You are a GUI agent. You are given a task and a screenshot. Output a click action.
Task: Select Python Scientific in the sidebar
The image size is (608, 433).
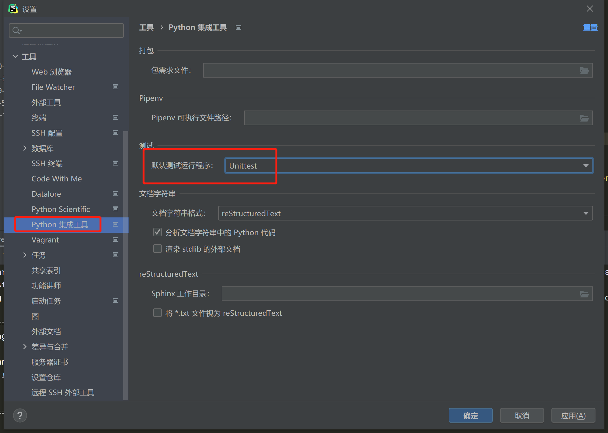point(61,209)
